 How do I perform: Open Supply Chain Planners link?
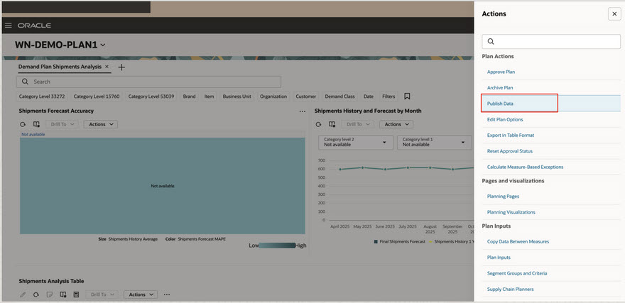510,290
